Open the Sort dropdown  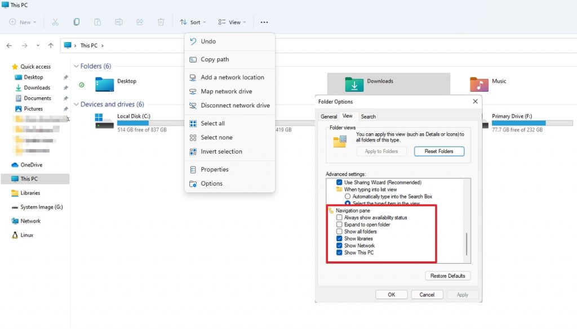click(x=193, y=22)
